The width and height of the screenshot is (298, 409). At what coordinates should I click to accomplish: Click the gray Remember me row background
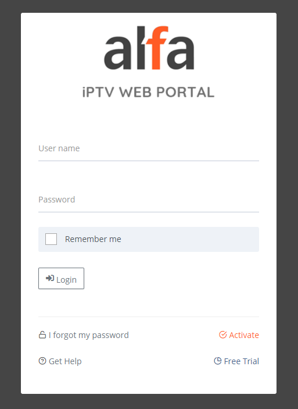coord(149,239)
